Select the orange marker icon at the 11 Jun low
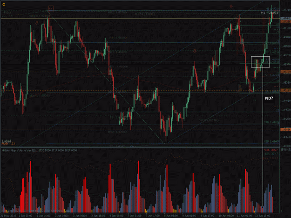 [x=239, y=88]
